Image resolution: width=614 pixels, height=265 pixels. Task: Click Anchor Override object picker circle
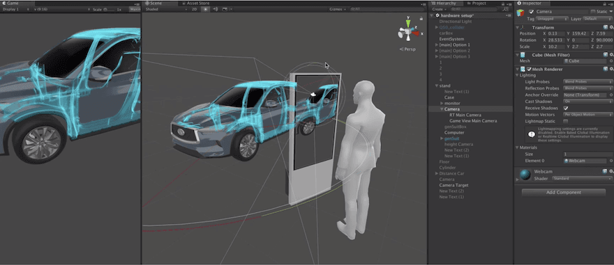coord(611,95)
